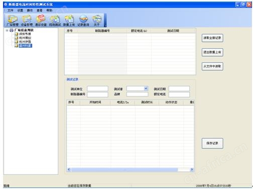The image size is (253, 189).
Task: Select the highlighted station folder in tree
Action: tap(25, 46)
